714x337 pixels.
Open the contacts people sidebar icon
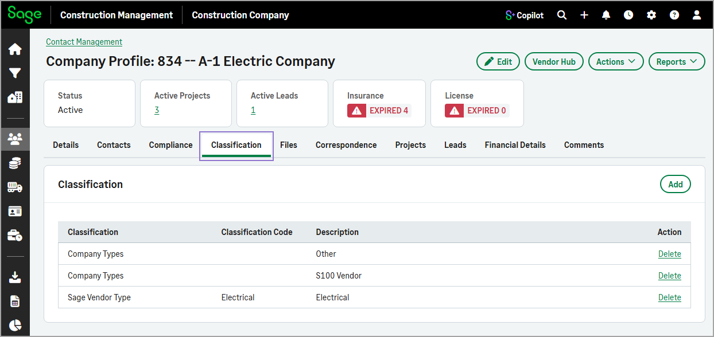[15, 138]
